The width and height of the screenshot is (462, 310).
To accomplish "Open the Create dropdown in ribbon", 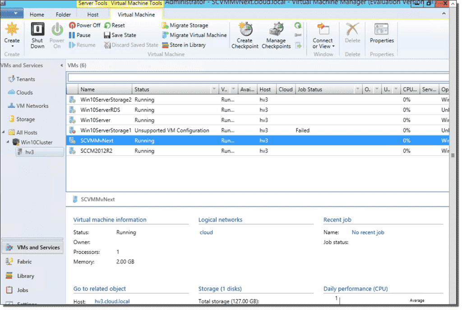I will [x=12, y=35].
